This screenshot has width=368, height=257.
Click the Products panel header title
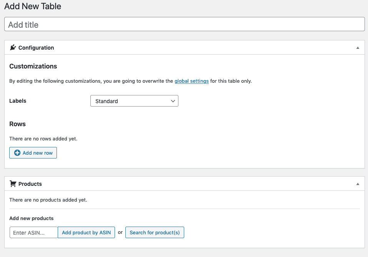30,184
